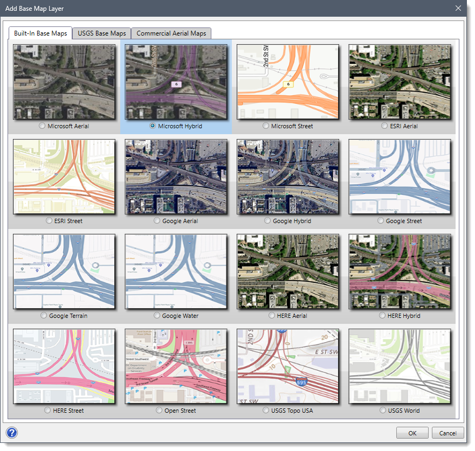The width and height of the screenshot is (475, 451).
Task: Confirm selection with the OK button
Action: tap(412, 433)
